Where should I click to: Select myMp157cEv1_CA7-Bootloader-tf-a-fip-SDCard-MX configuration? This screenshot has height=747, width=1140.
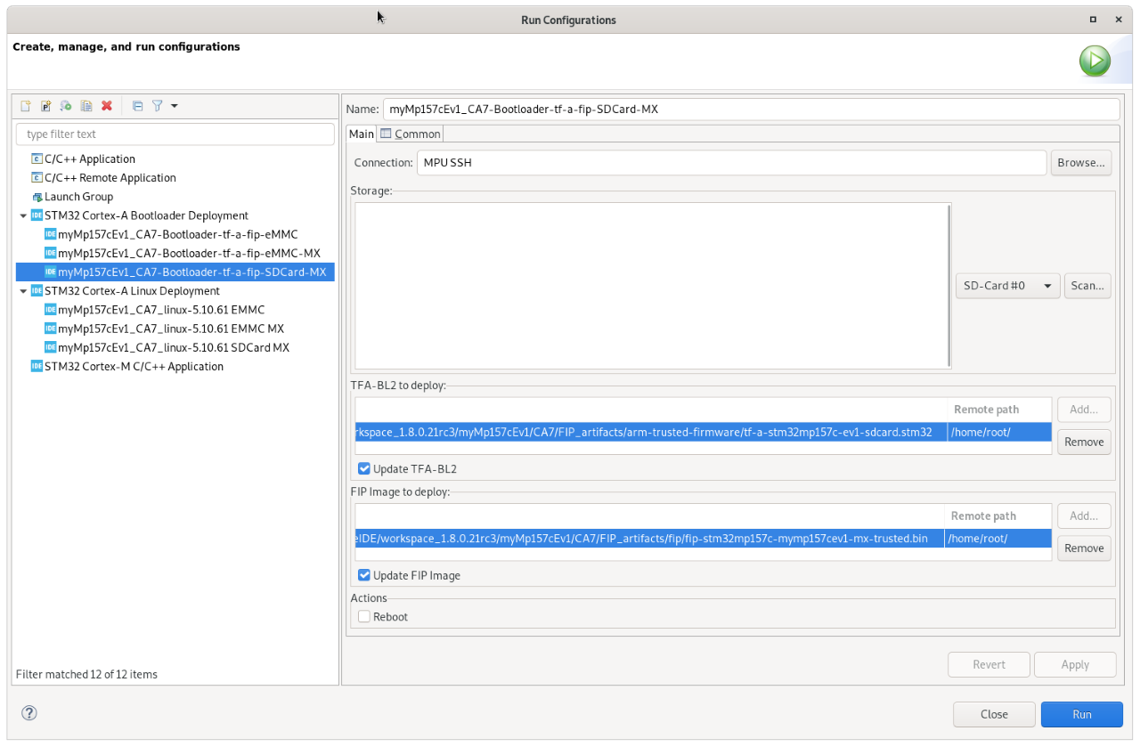pos(191,272)
